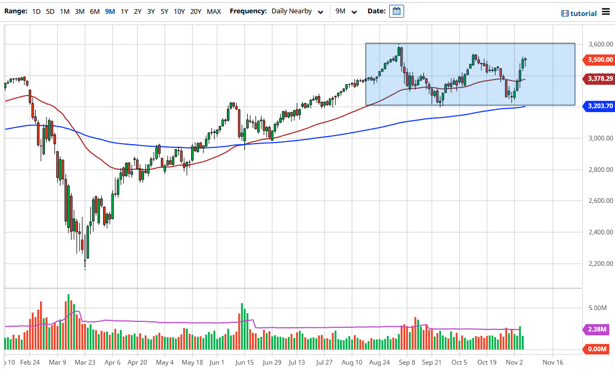
Task: Open the date picker calendar icon
Action: pos(396,11)
